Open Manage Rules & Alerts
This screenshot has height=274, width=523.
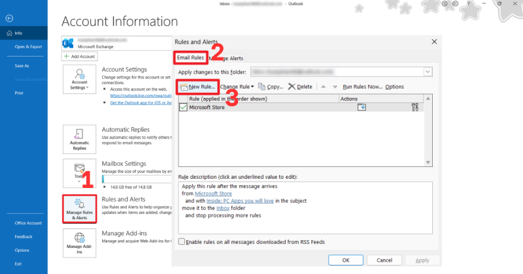[x=80, y=207]
